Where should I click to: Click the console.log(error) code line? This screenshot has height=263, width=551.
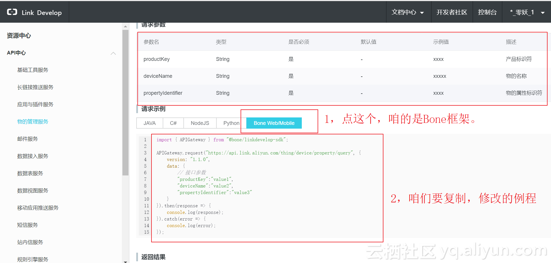(x=191, y=226)
